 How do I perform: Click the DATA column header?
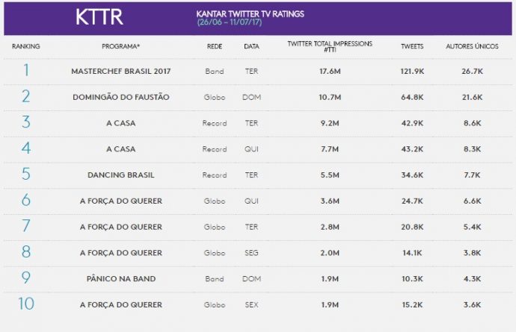(x=251, y=47)
